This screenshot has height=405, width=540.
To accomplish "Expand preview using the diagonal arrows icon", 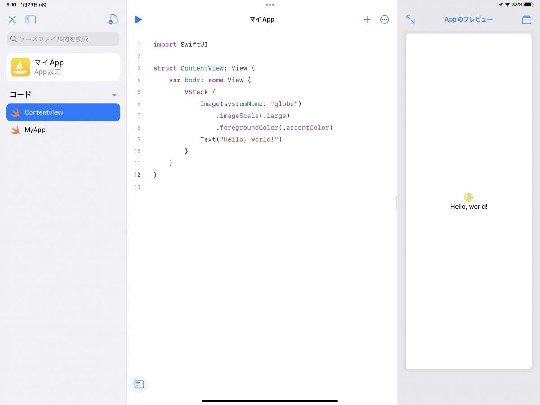I will [x=410, y=19].
